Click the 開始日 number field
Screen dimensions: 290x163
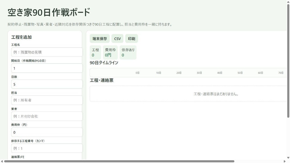pyautogui.click(x=47, y=68)
